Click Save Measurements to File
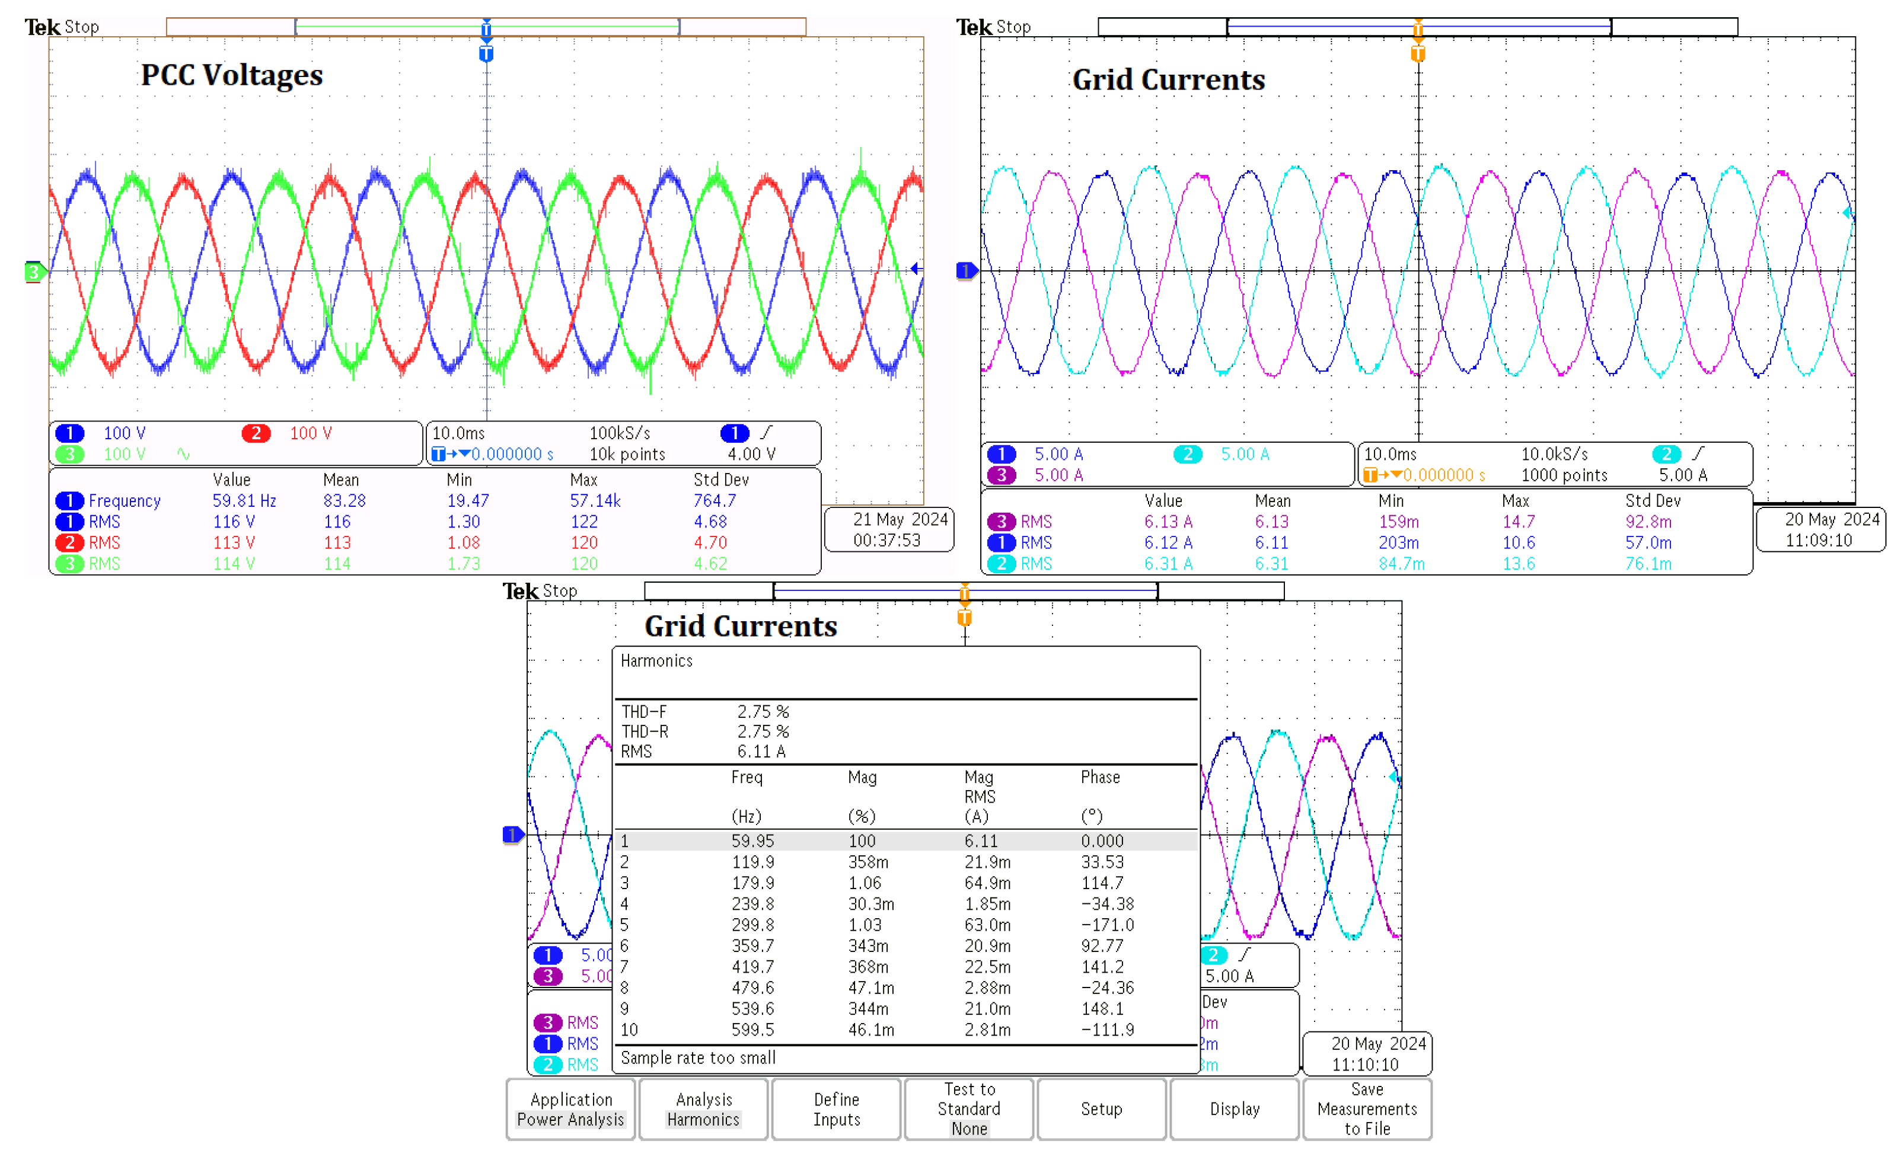The width and height of the screenshot is (1904, 1160). click(1367, 1109)
